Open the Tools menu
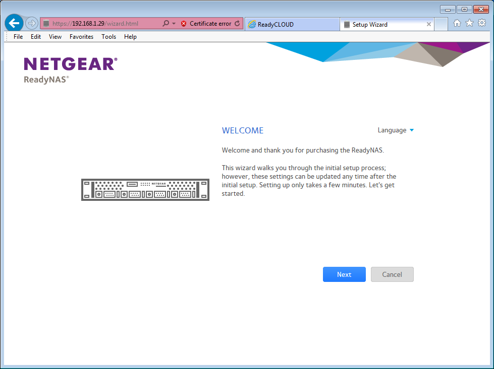Screen dimensions: 494x369 108,36
